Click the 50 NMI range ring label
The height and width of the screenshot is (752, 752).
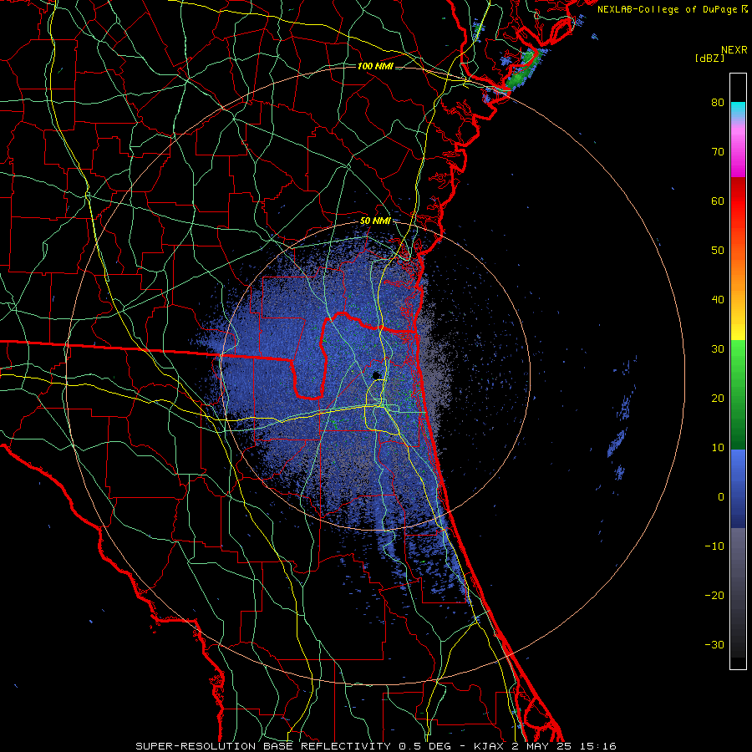375,221
